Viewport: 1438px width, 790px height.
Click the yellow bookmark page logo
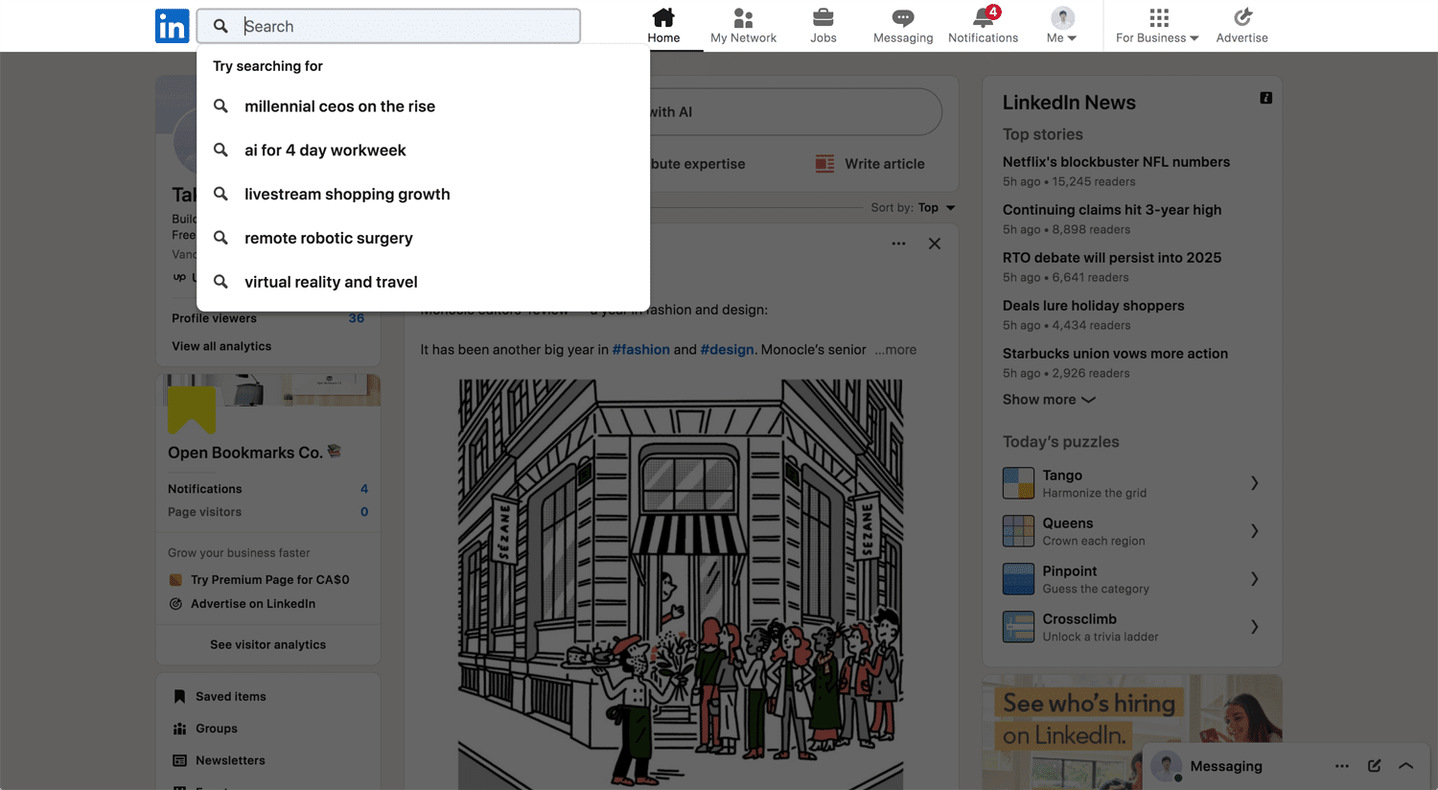point(192,409)
